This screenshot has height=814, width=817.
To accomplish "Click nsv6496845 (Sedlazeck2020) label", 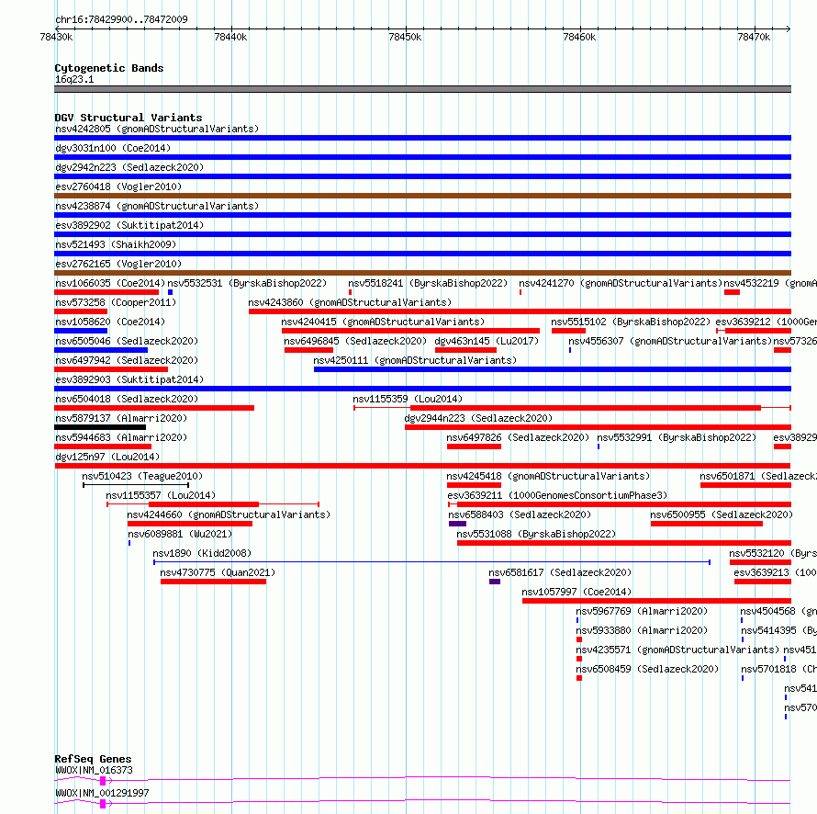I will 355,341.
